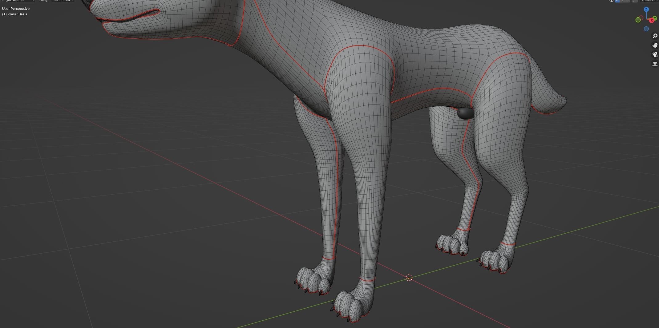659x328 pixels.
Task: Click the red X axis on gizmo
Action: [x=652, y=20]
